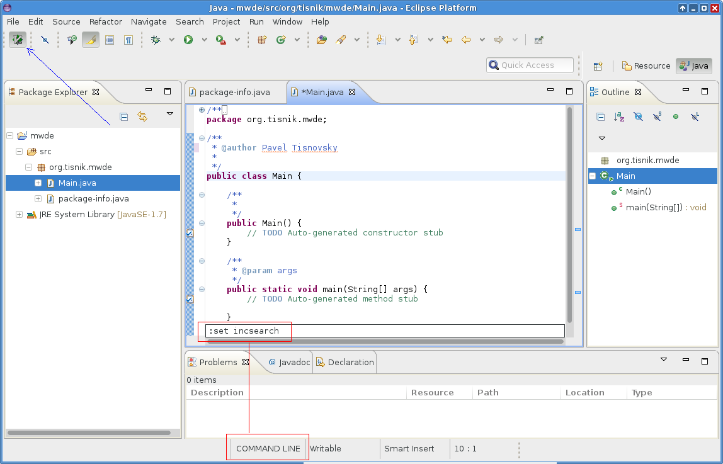
Task: Click the green Run button
Action: [x=188, y=40]
